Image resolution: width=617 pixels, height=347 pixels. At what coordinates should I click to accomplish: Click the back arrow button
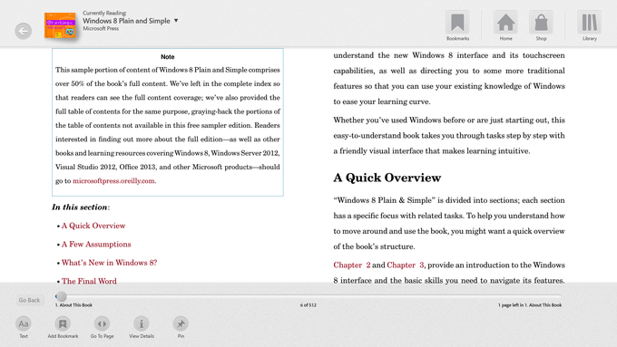(x=24, y=31)
